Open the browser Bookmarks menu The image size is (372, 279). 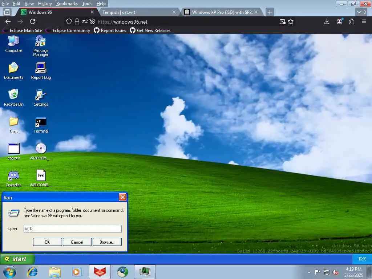(x=67, y=4)
